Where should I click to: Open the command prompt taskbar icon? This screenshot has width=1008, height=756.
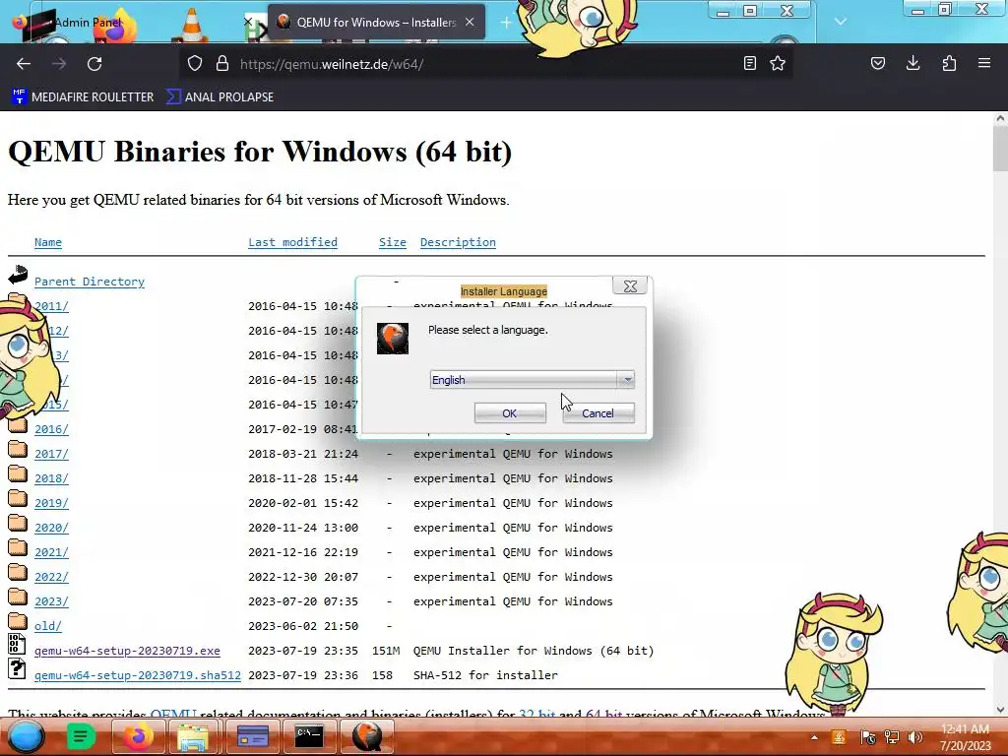[308, 736]
